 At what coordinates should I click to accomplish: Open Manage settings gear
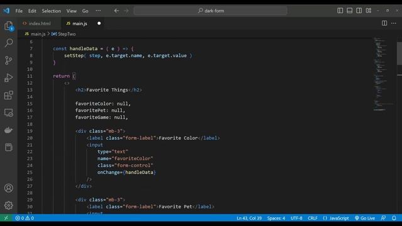pyautogui.click(x=9, y=205)
